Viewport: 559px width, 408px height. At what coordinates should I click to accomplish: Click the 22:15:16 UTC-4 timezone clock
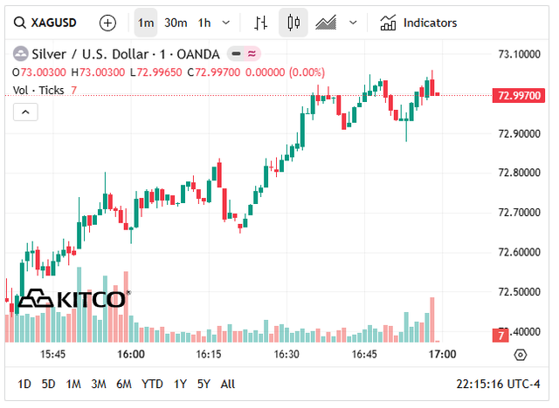(499, 384)
